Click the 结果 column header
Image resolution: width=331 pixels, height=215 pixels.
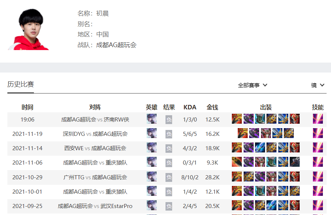[169, 107]
